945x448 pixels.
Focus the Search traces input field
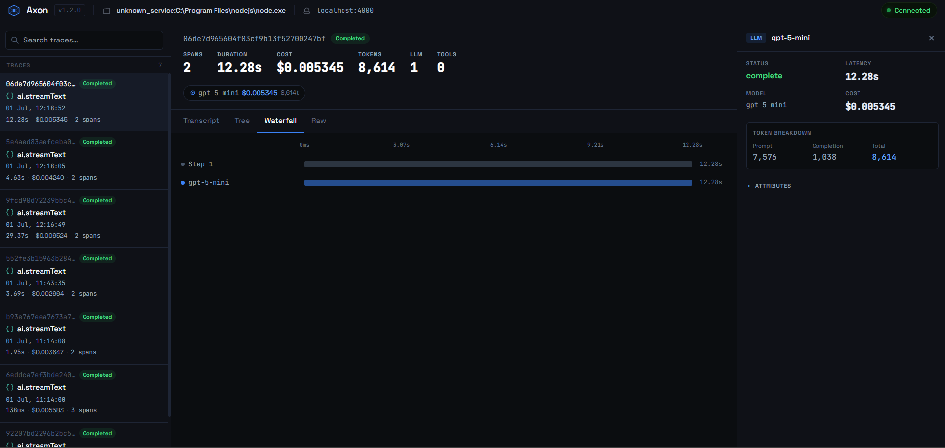tap(84, 40)
